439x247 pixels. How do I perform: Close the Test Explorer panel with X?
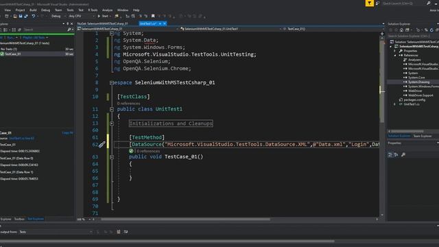coord(71,24)
